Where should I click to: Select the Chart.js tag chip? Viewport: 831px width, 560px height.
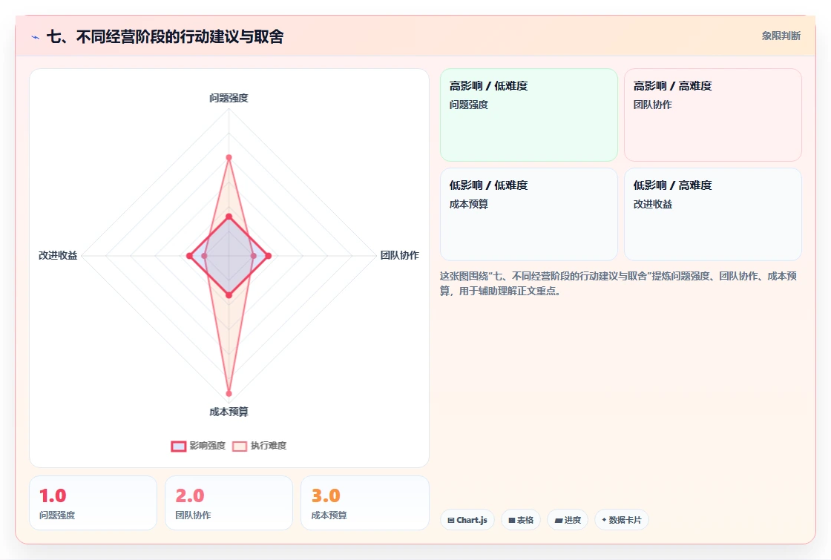pyautogui.click(x=467, y=520)
